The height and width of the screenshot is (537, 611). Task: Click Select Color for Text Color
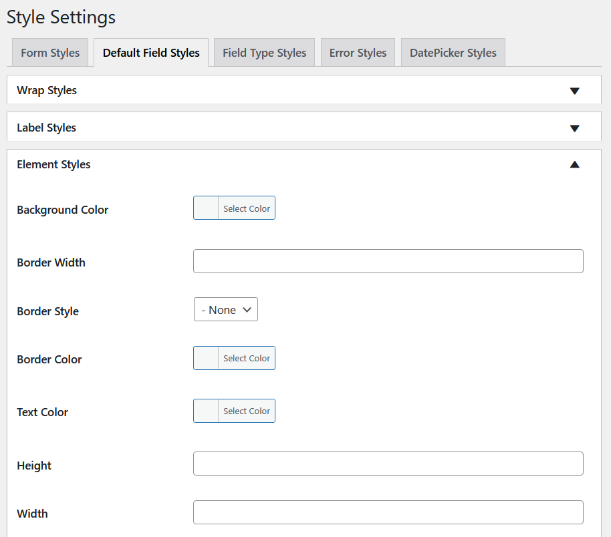(x=247, y=411)
